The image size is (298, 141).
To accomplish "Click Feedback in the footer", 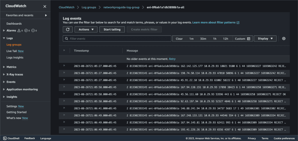I will pyautogui.click(x=30, y=138).
